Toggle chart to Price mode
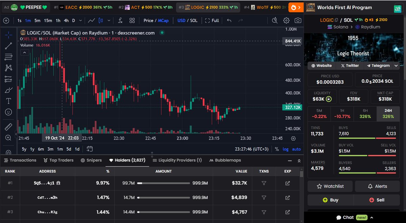This screenshot has height=223, width=406. pyautogui.click(x=148, y=21)
